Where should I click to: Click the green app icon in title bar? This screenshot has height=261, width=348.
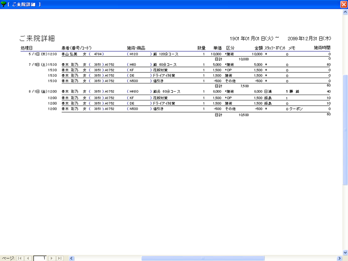click(4, 4)
